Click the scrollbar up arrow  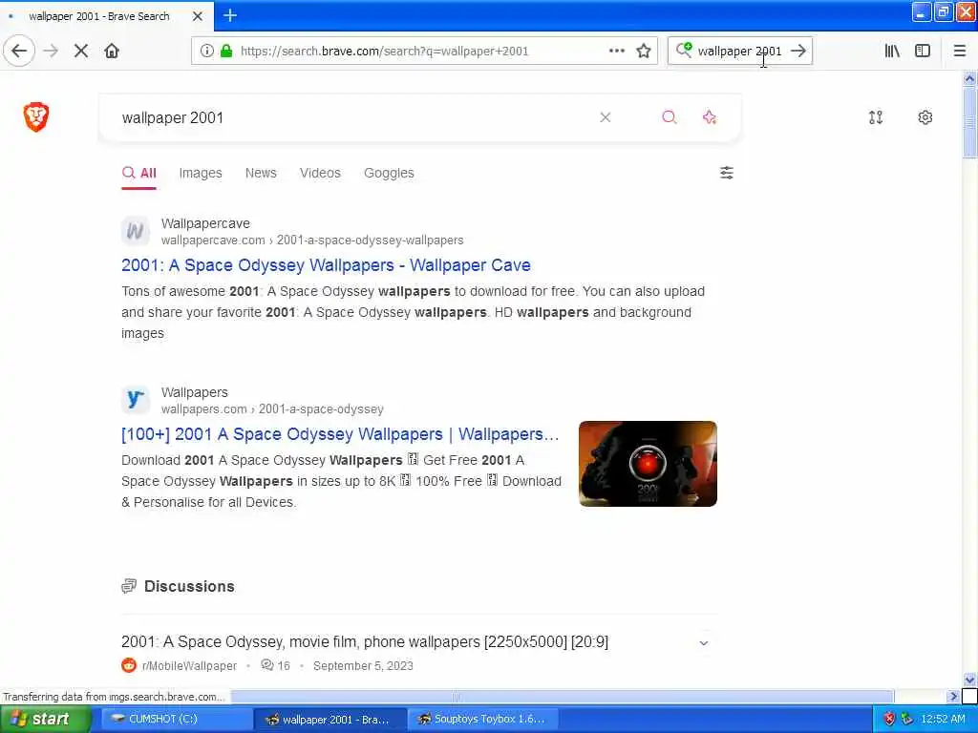[x=969, y=78]
